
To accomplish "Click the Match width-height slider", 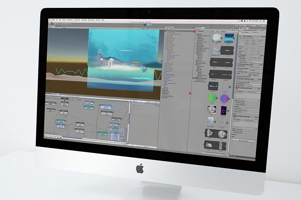I will pos(252,74).
